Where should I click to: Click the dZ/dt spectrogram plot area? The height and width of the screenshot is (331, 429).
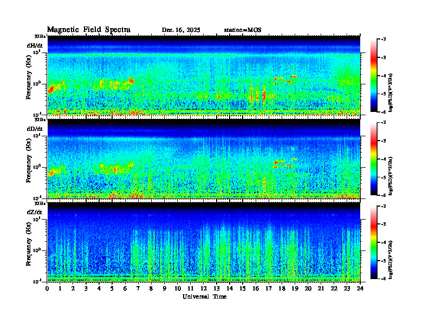204,242
